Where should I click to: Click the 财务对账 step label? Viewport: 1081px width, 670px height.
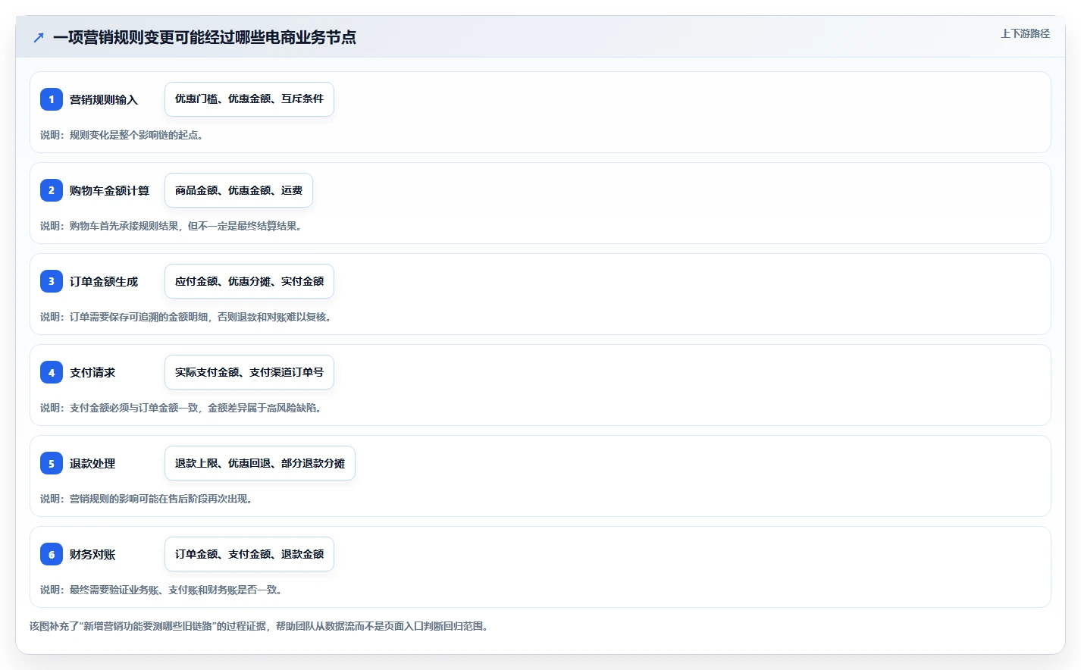coord(92,554)
